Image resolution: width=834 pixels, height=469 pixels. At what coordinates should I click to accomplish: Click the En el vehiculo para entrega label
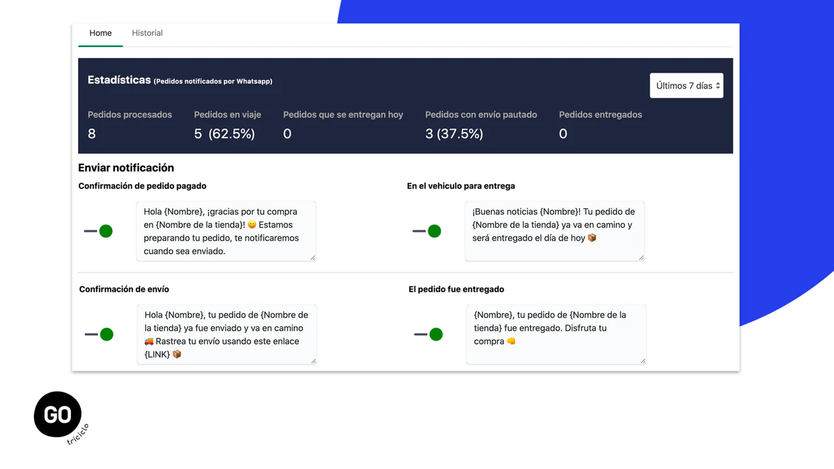[x=461, y=186]
